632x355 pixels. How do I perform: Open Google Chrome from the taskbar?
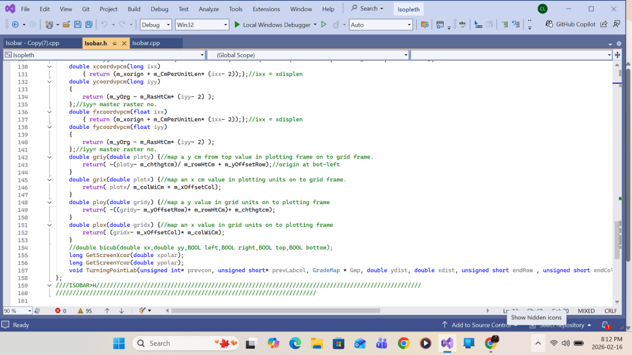coord(403,343)
